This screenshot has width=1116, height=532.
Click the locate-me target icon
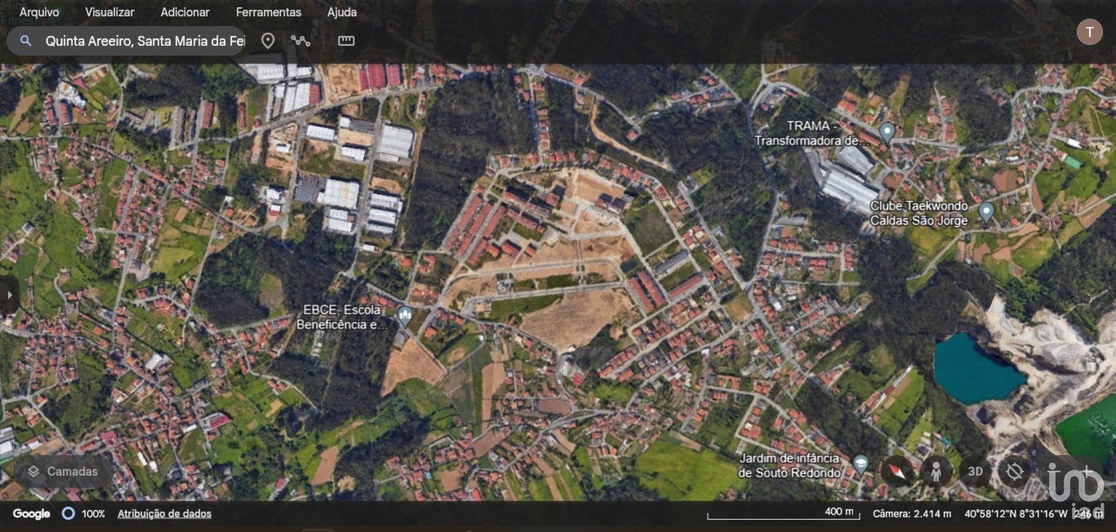(1014, 471)
